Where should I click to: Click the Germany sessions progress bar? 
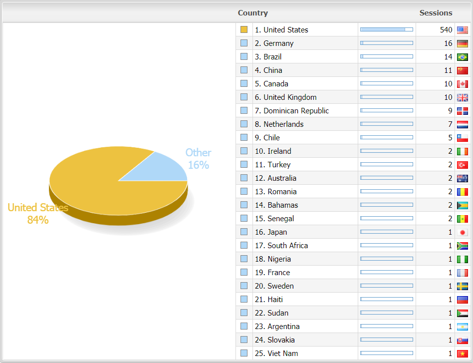coord(386,43)
